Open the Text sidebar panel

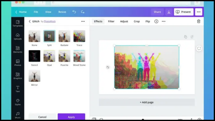click(x=18, y=89)
